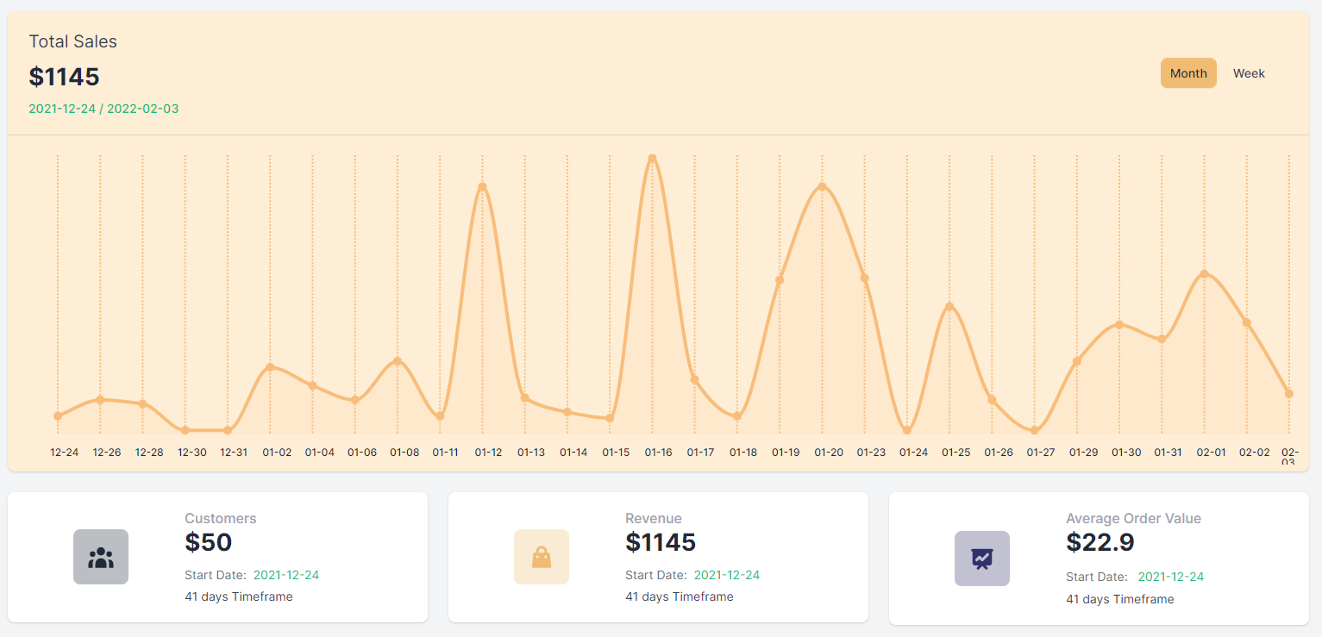The height and width of the screenshot is (637, 1322).
Task: Click the Customers people icon
Action: 101,557
